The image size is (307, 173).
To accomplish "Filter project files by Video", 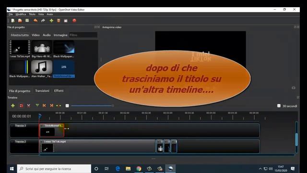I will (35, 35).
